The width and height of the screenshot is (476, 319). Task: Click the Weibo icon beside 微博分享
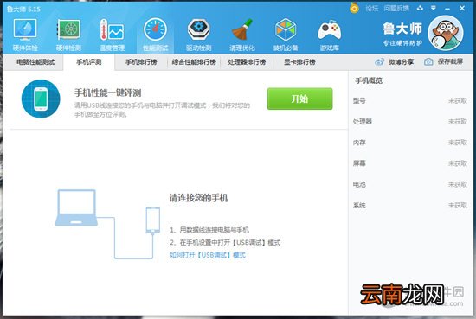[379, 62]
